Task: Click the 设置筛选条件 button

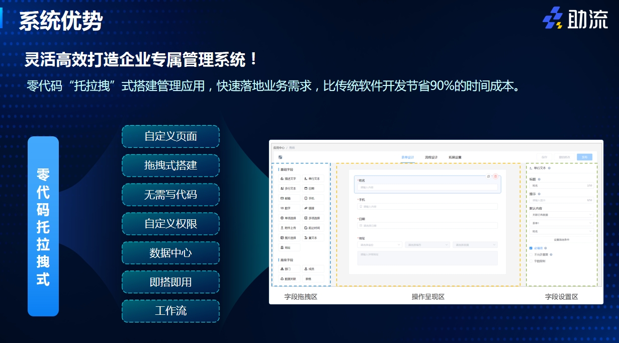Action: click(x=561, y=239)
